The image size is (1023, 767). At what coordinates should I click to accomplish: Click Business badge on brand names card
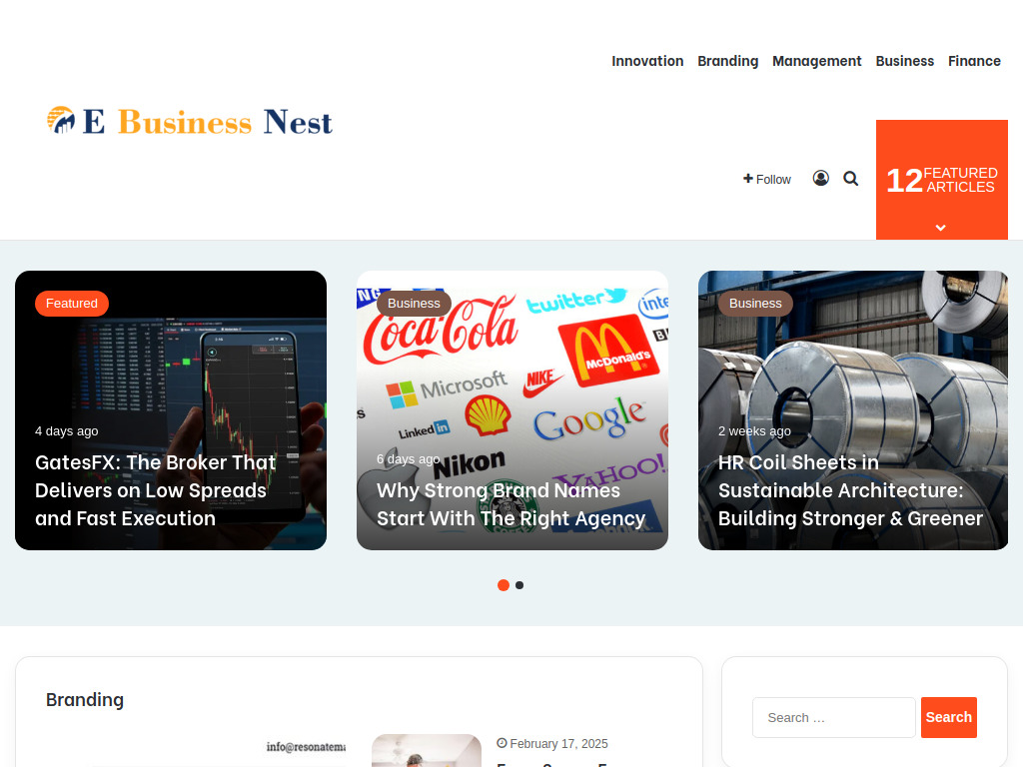[414, 304]
